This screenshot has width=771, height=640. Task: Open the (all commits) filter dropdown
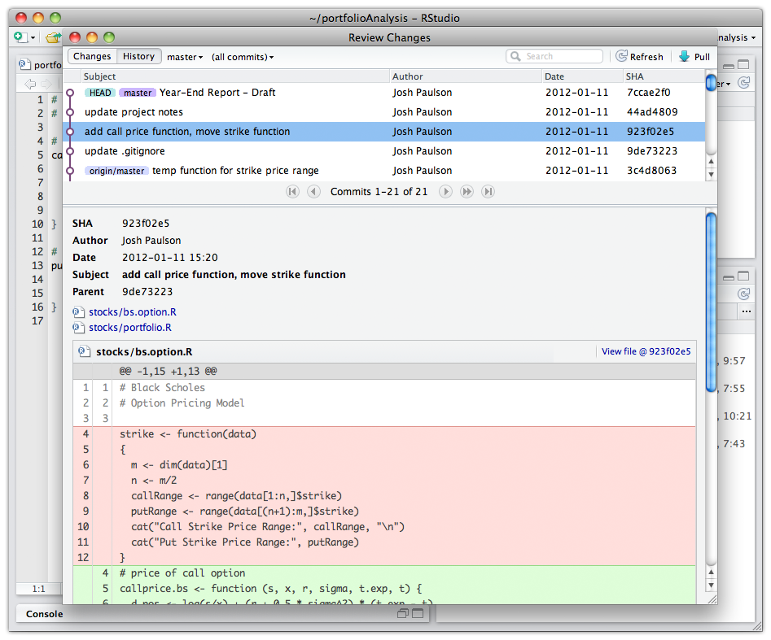pyautogui.click(x=243, y=57)
